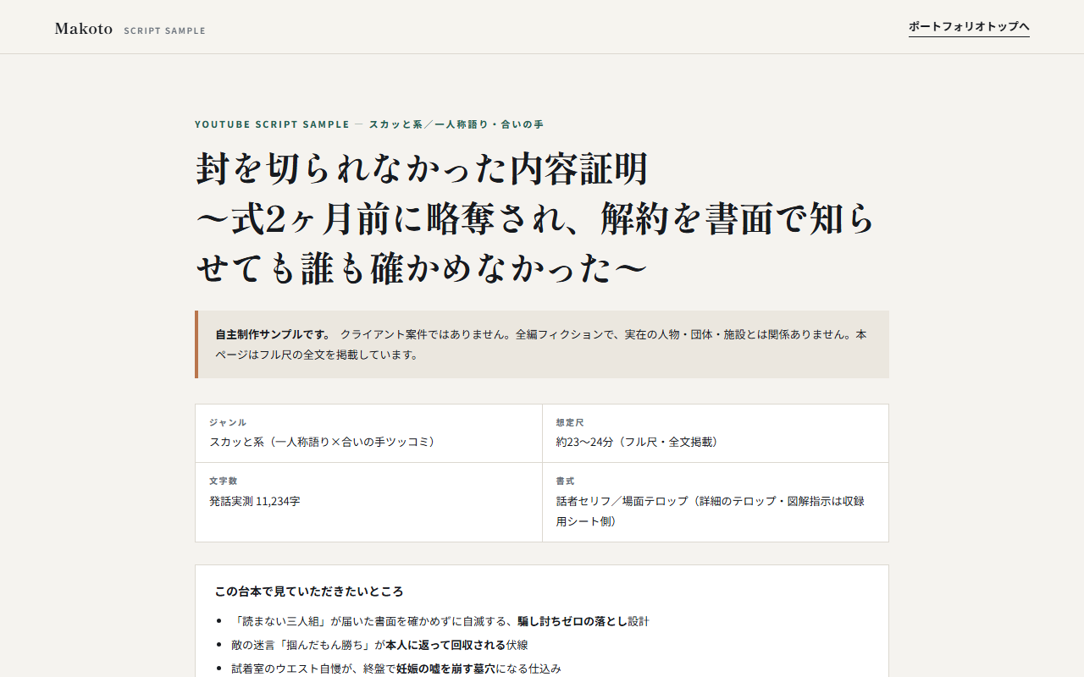Viewport: 1084px width, 677px height.
Task: Click the ジャンル label in the info table
Action: click(228, 422)
